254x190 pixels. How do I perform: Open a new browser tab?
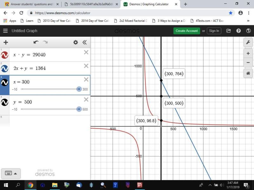tap(186, 4)
